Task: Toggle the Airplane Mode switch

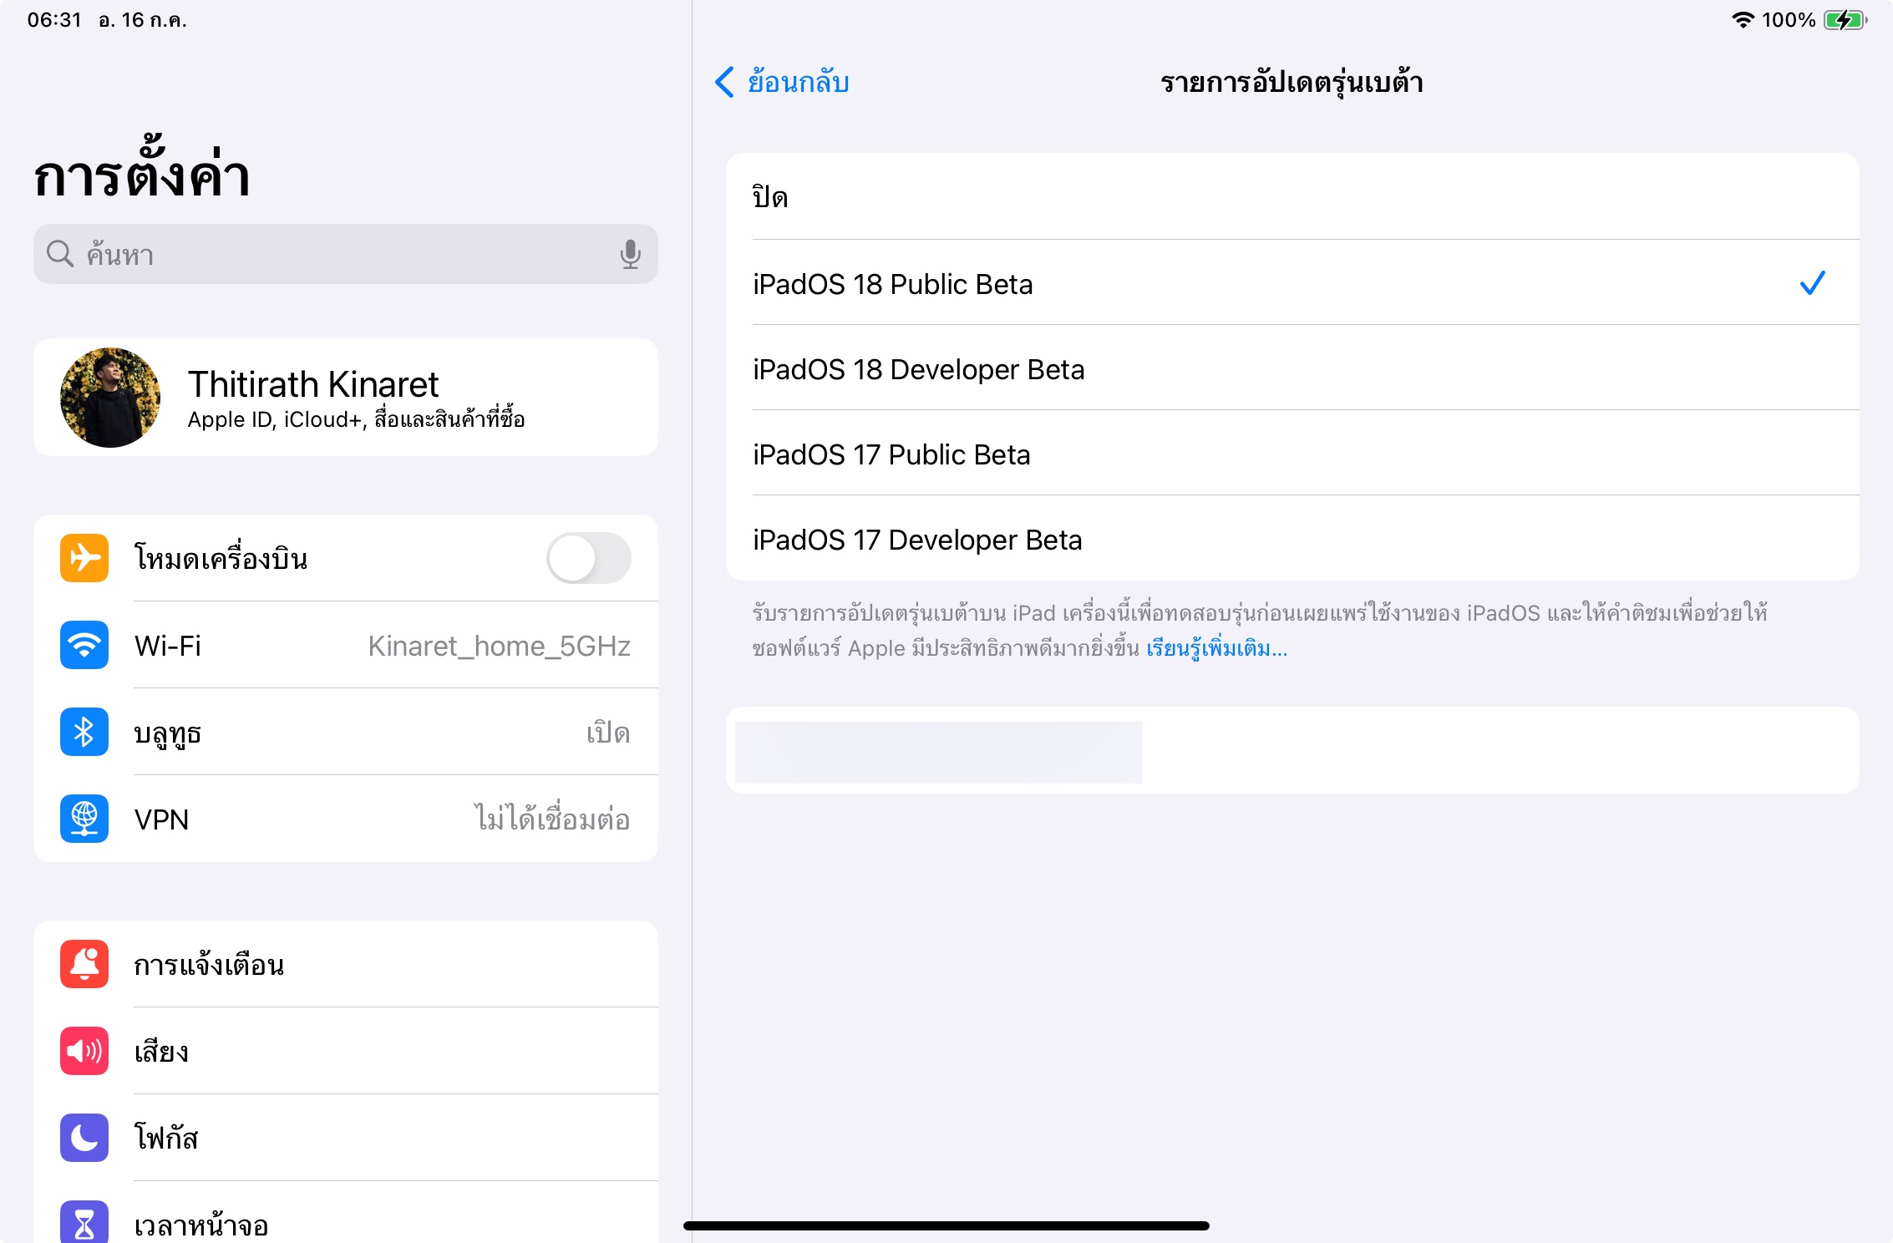Action: pos(588,558)
